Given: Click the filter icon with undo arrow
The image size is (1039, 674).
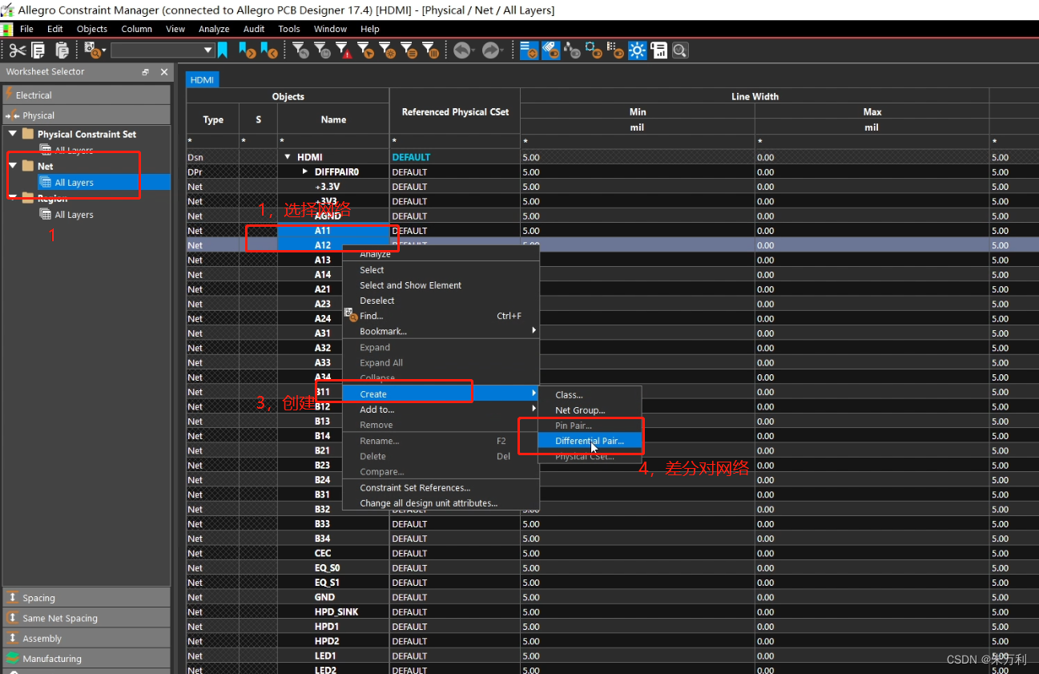Looking at the screenshot, I should point(301,50).
